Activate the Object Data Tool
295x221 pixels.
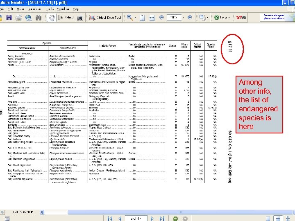tap(105, 18)
